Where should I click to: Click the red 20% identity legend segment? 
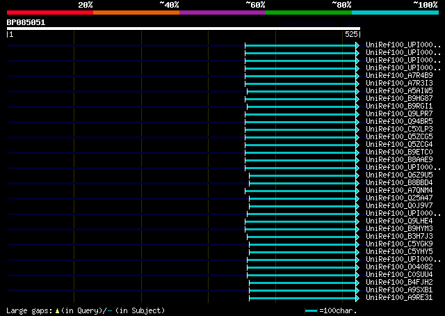50,13
